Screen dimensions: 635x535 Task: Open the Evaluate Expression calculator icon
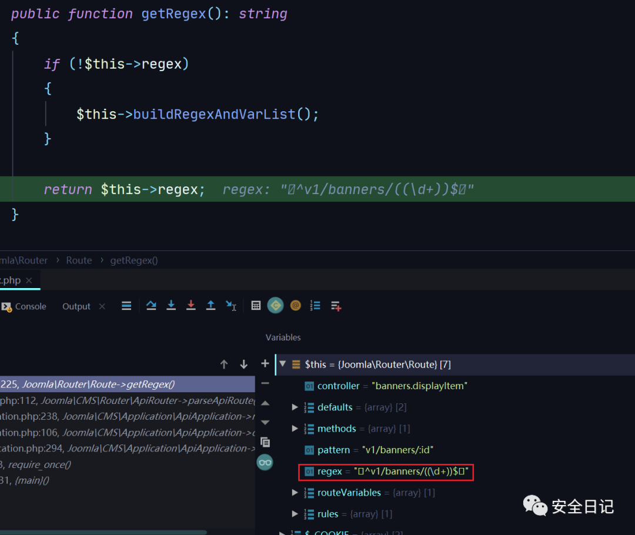256,305
